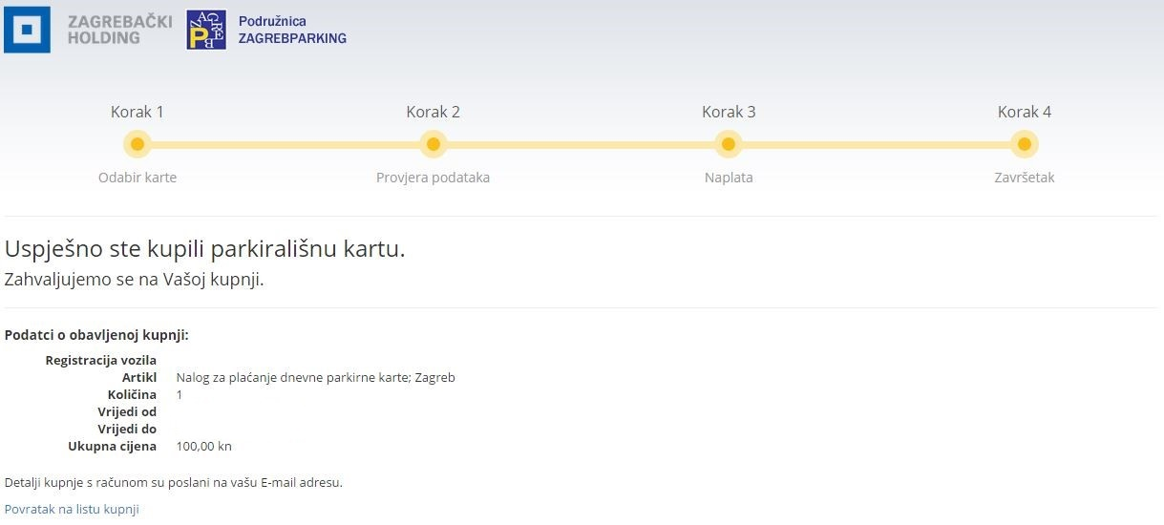1164x525 pixels.
Task: Click the success heading about the parking ticket
Action: click(x=205, y=249)
